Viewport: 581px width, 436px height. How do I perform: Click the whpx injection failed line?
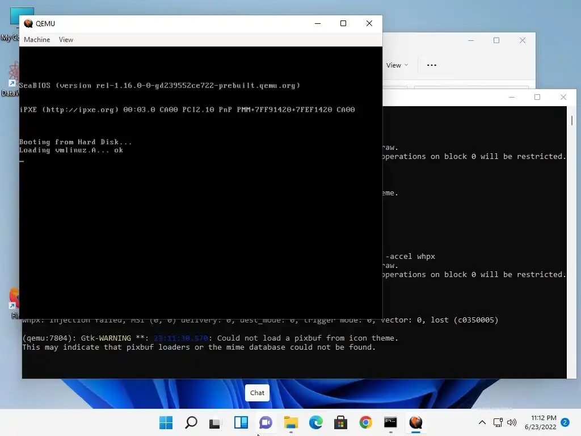tap(260, 320)
